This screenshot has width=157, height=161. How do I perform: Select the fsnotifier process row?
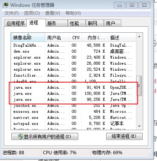73,75
